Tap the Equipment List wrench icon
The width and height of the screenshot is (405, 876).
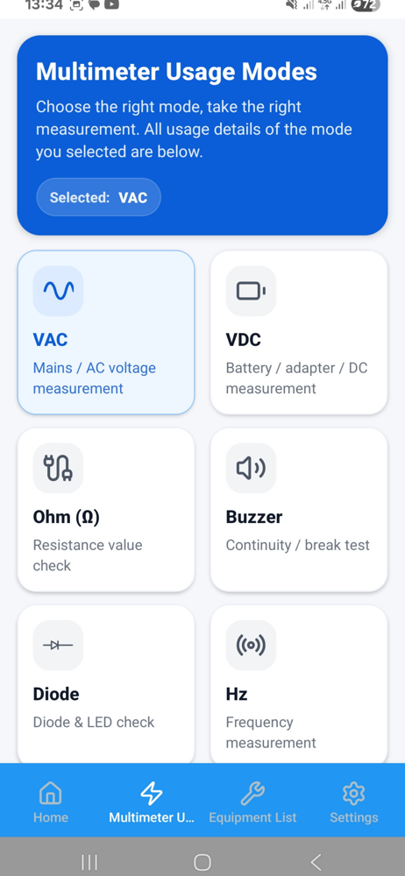pos(252,792)
